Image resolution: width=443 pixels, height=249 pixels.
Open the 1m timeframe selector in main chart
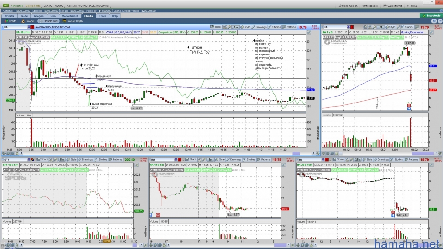point(236,27)
